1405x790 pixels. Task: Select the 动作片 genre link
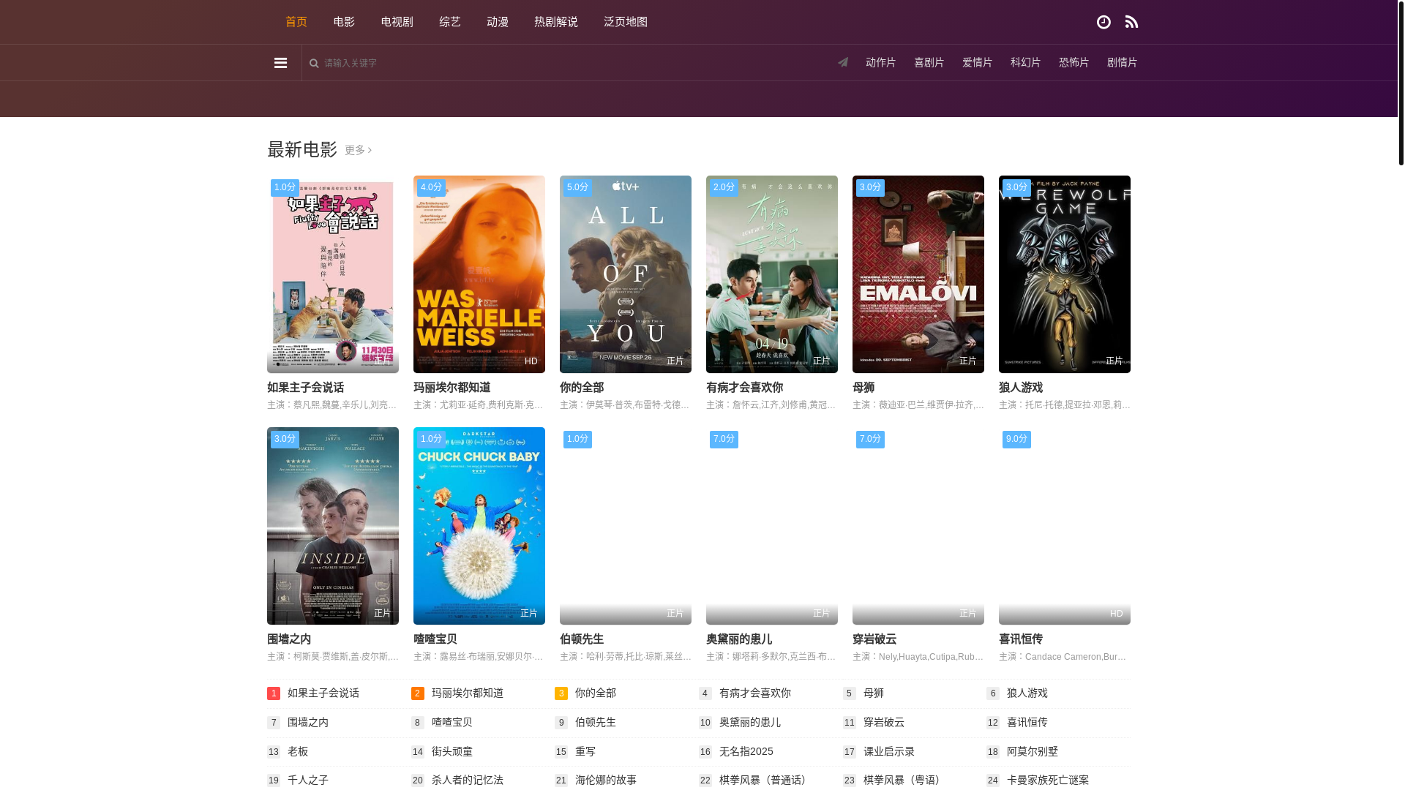point(880,63)
